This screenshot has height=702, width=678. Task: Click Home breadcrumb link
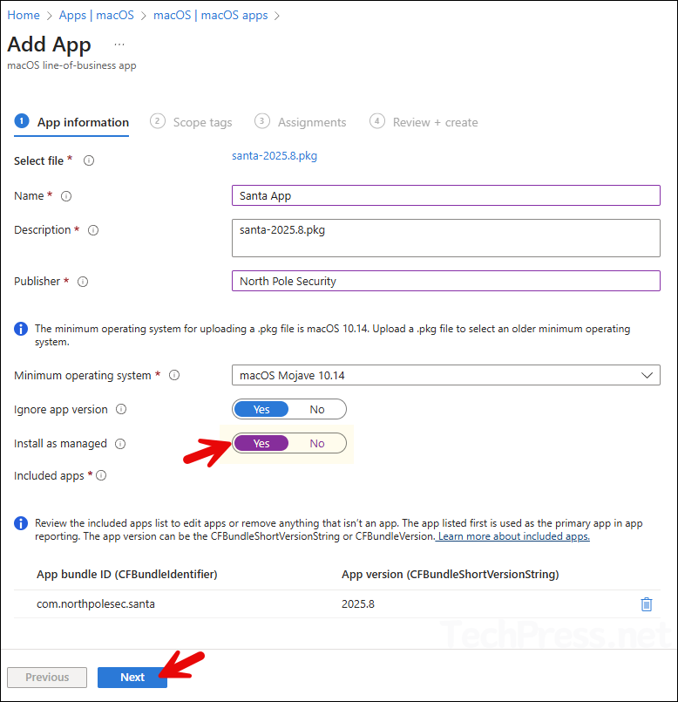(24, 15)
